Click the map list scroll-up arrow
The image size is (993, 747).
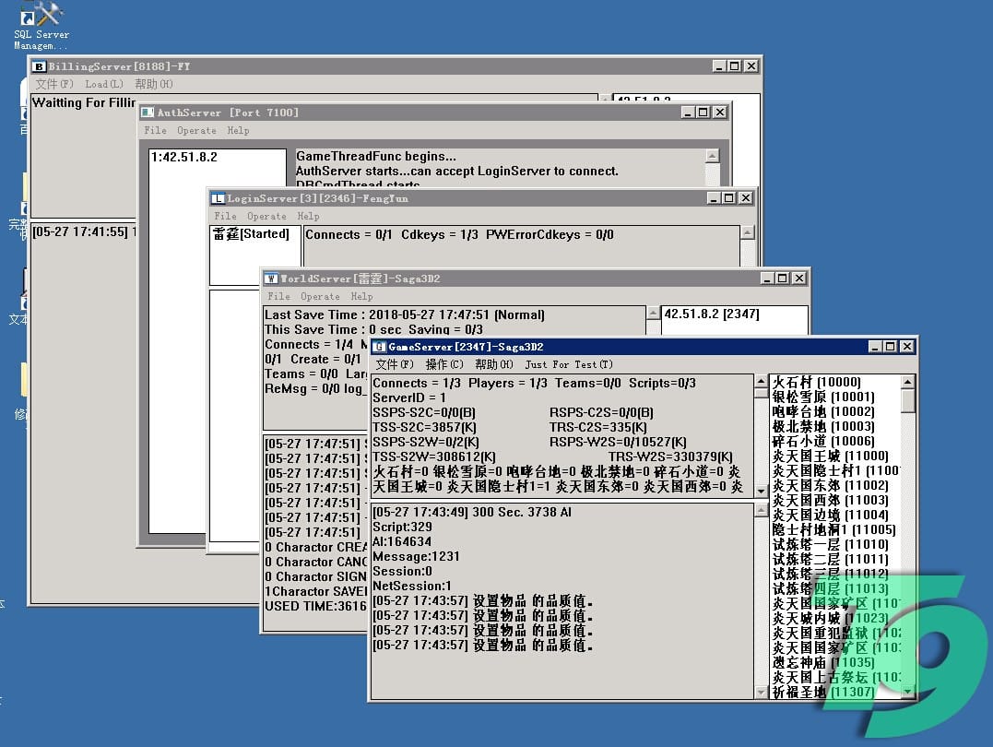click(x=908, y=382)
